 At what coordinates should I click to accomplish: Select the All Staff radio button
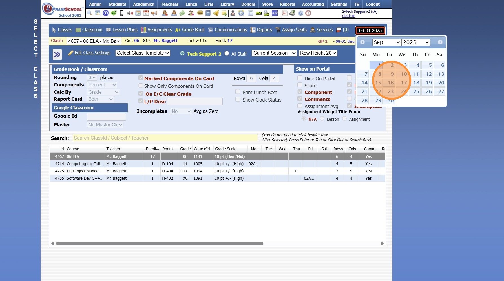[227, 53]
